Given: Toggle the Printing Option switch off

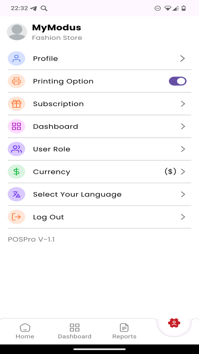Looking at the screenshot, I should [x=178, y=81].
